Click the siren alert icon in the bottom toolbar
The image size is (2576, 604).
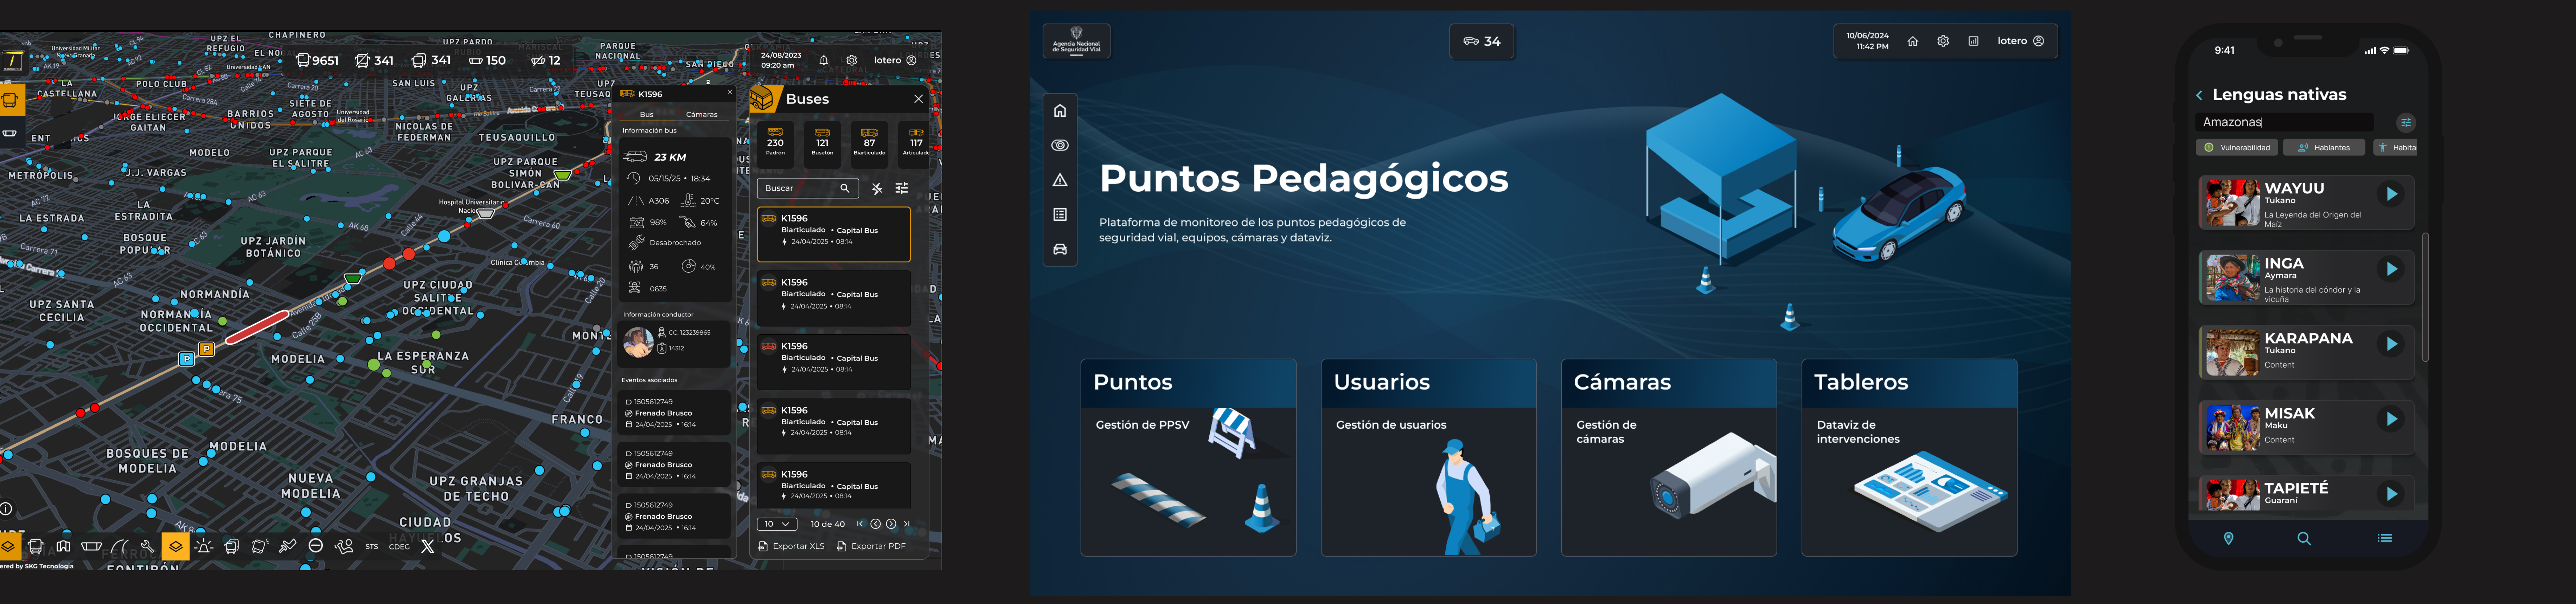(x=204, y=546)
